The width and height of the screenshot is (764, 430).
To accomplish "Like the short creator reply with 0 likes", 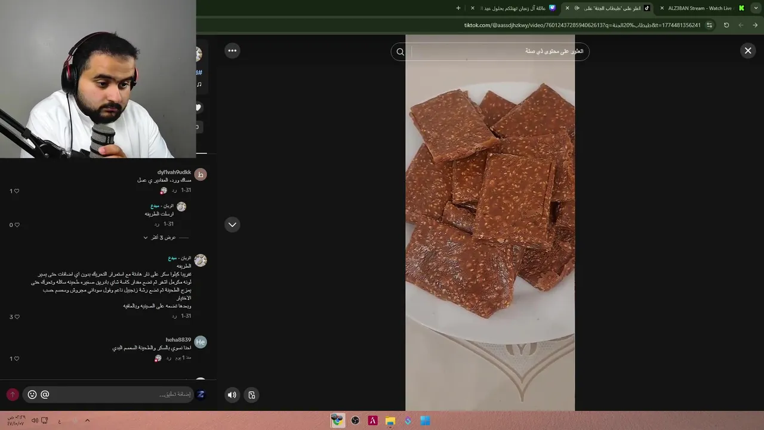I will pyautogui.click(x=16, y=225).
